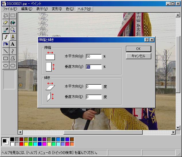Screen dimensions: 182x157
Task: Select the Rectangle shape tool
Action: [6, 59]
